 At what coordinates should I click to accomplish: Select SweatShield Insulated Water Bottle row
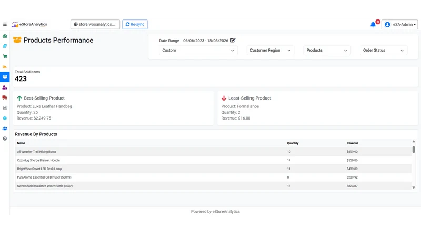coord(213,186)
